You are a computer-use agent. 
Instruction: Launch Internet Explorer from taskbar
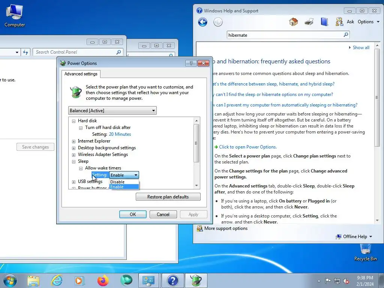(57, 280)
